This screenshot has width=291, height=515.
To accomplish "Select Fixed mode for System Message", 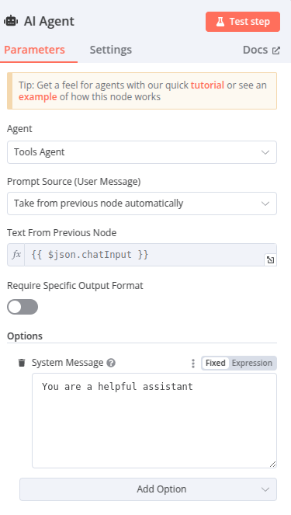I will tap(216, 363).
